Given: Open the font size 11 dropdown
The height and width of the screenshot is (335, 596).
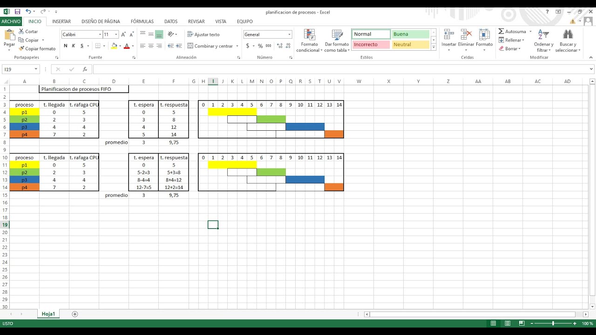Looking at the screenshot, I should 116,34.
